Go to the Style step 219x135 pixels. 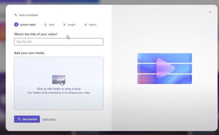point(51,25)
